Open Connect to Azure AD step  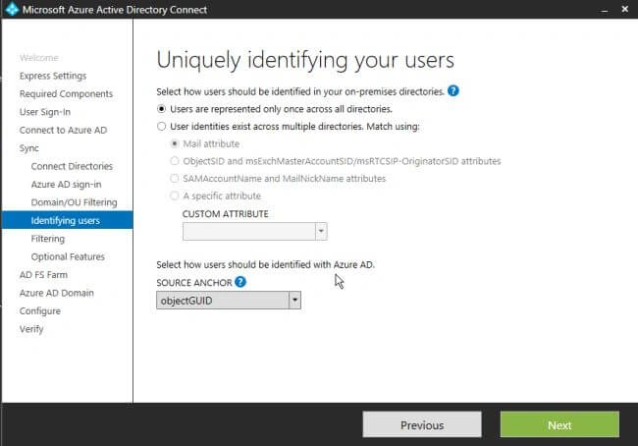(x=63, y=130)
